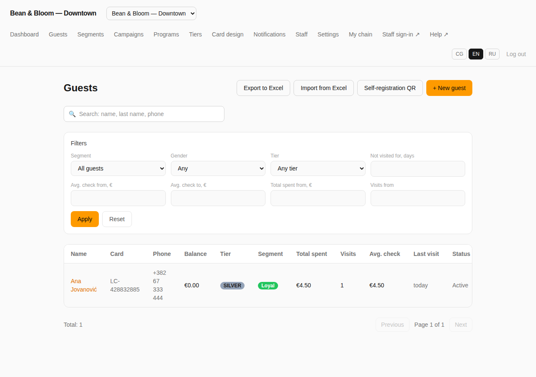Click the Visits column header
The height and width of the screenshot is (377, 536).
(348, 254)
